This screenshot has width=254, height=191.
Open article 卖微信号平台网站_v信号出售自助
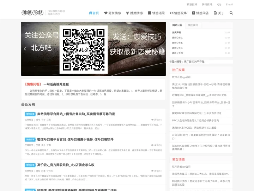(76, 114)
